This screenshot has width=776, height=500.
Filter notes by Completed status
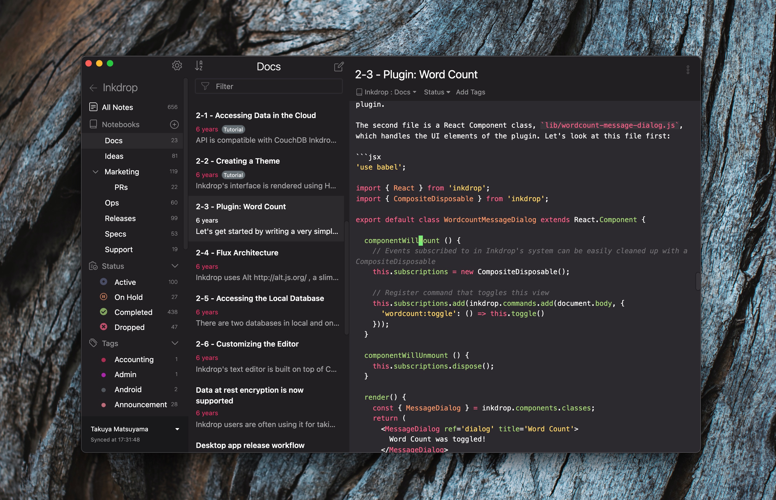point(133,312)
